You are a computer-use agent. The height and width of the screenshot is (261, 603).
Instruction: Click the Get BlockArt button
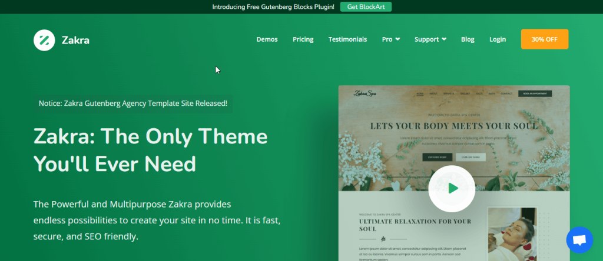(366, 6)
